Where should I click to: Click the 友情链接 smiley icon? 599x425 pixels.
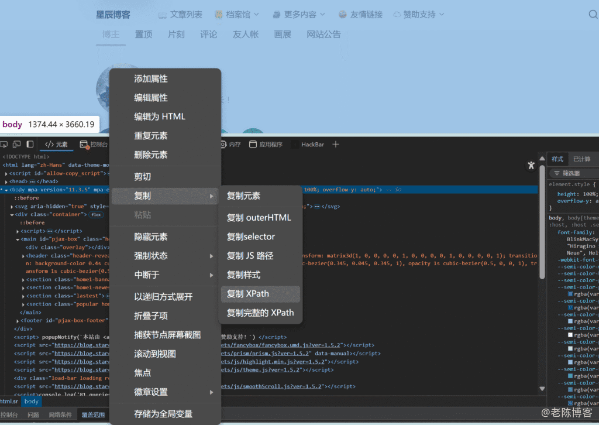point(343,15)
